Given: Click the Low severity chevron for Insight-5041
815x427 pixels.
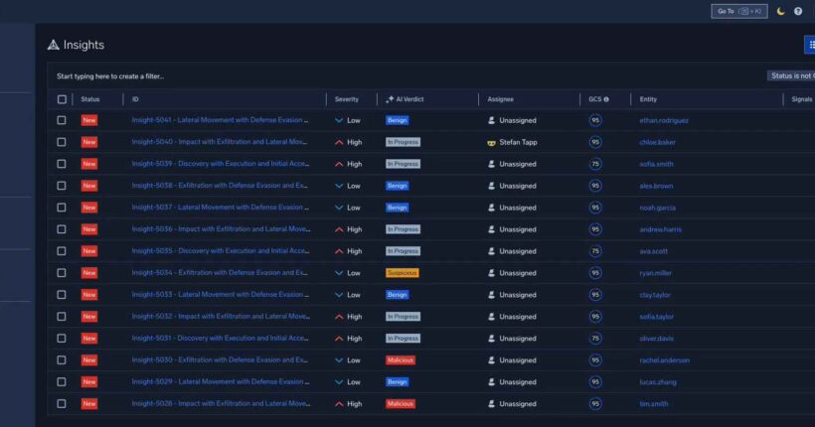Looking at the screenshot, I should [x=339, y=120].
